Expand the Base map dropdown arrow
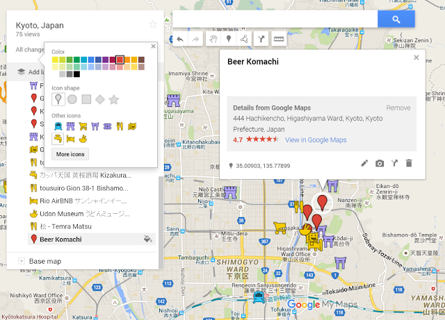445x320 pixels. tap(22, 261)
